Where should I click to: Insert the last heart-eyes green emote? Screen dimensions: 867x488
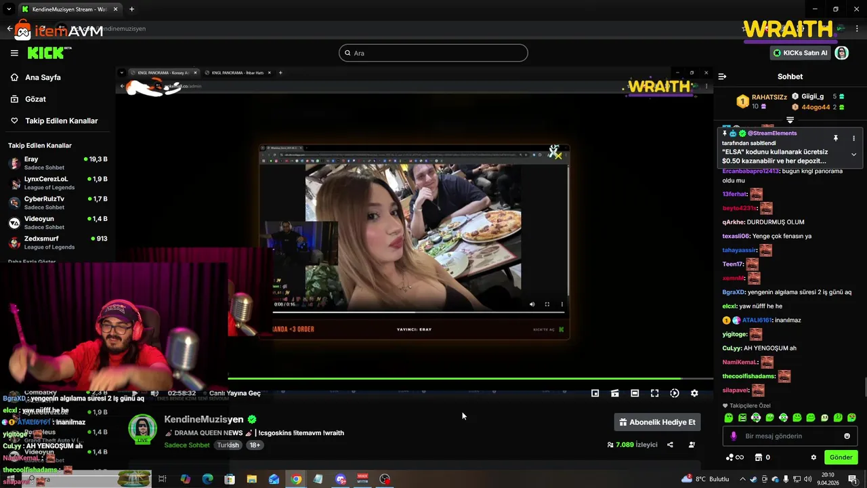851,418
